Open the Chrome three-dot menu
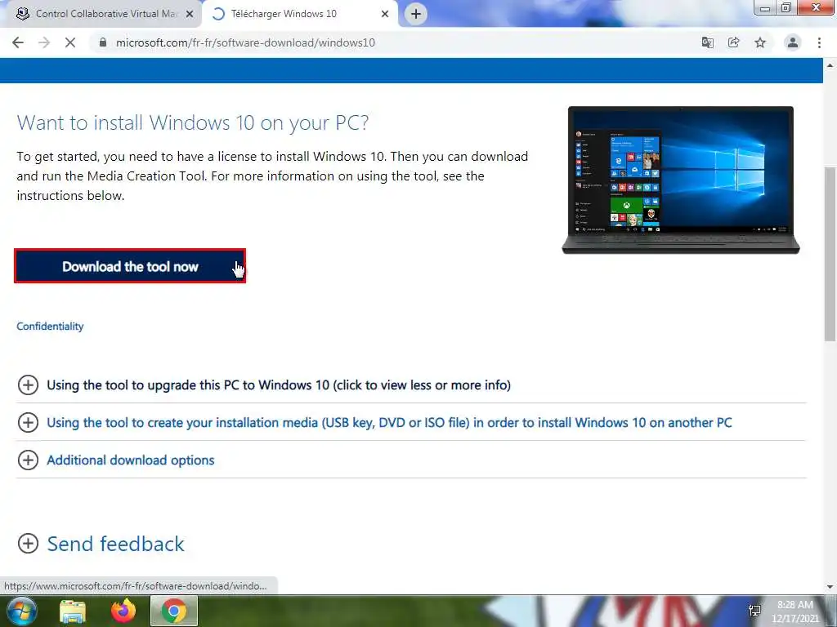This screenshot has width=837, height=627. click(819, 42)
